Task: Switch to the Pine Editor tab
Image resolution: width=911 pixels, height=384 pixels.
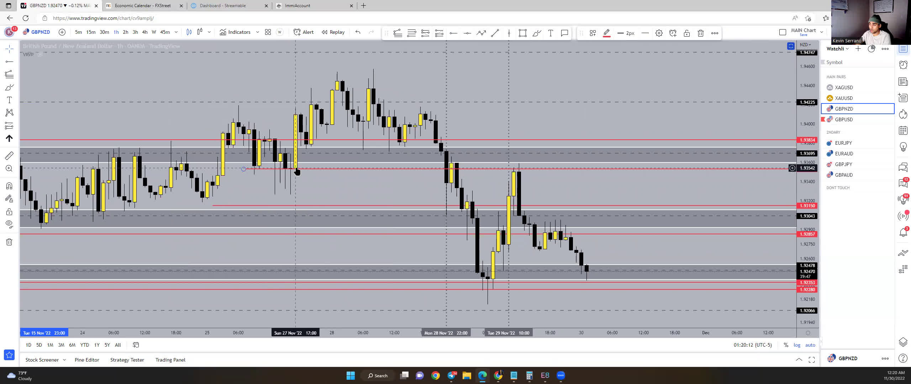Action: point(87,360)
